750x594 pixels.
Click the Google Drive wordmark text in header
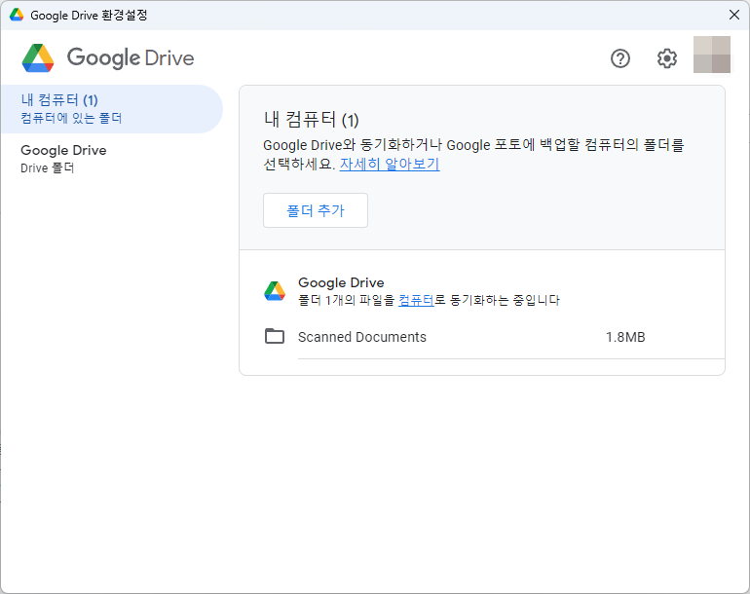(131, 58)
